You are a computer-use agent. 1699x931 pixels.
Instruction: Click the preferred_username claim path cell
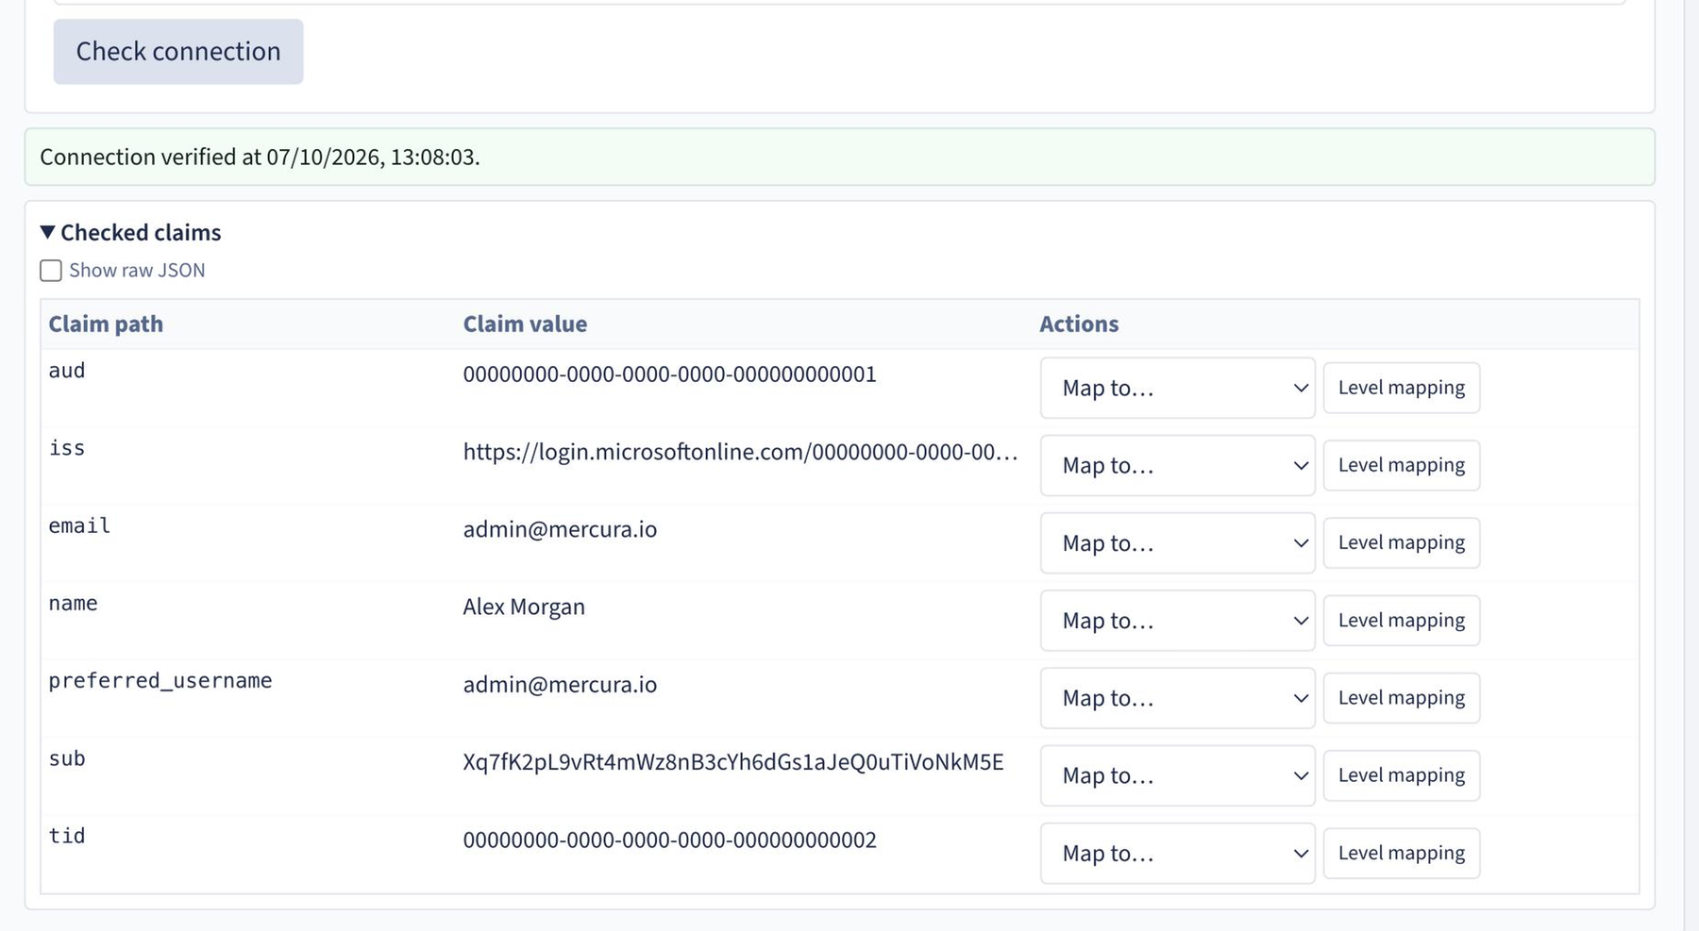coord(160,681)
